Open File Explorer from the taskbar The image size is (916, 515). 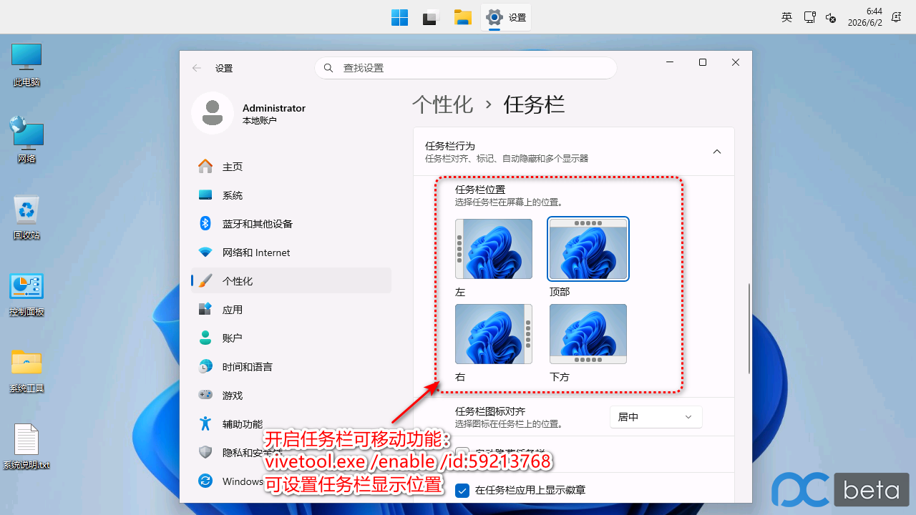tap(463, 17)
